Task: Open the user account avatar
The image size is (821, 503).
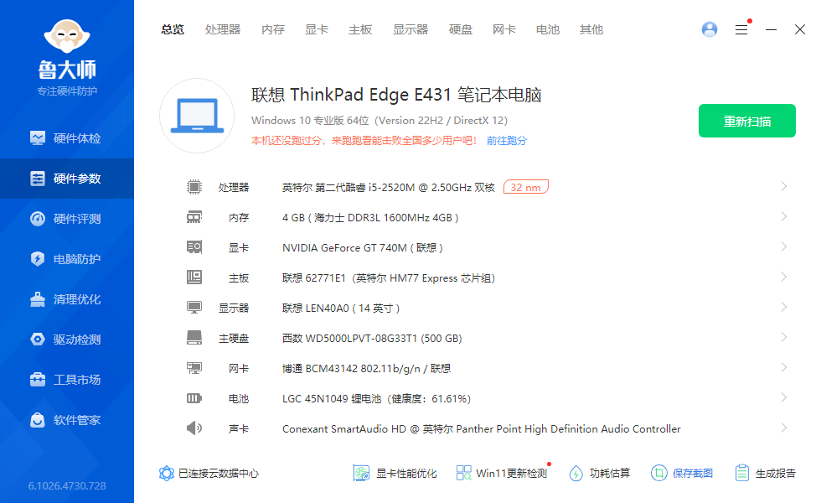Action: tap(710, 29)
